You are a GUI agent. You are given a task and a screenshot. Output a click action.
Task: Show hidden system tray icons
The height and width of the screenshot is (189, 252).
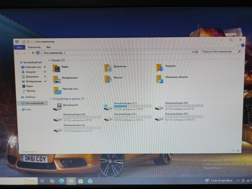click(x=238, y=180)
